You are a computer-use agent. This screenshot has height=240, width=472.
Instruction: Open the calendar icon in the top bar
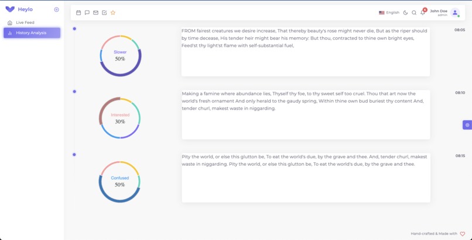coord(78,13)
